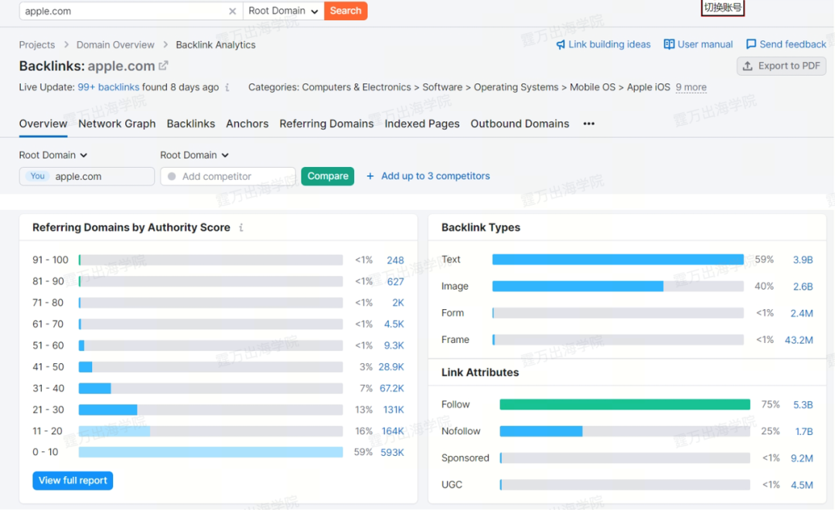Image resolution: width=835 pixels, height=510 pixels.
Task: Select the Anchors tab
Action: (247, 124)
